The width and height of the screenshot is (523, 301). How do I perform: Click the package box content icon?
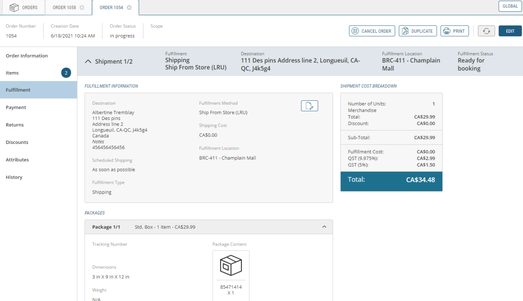(x=231, y=265)
